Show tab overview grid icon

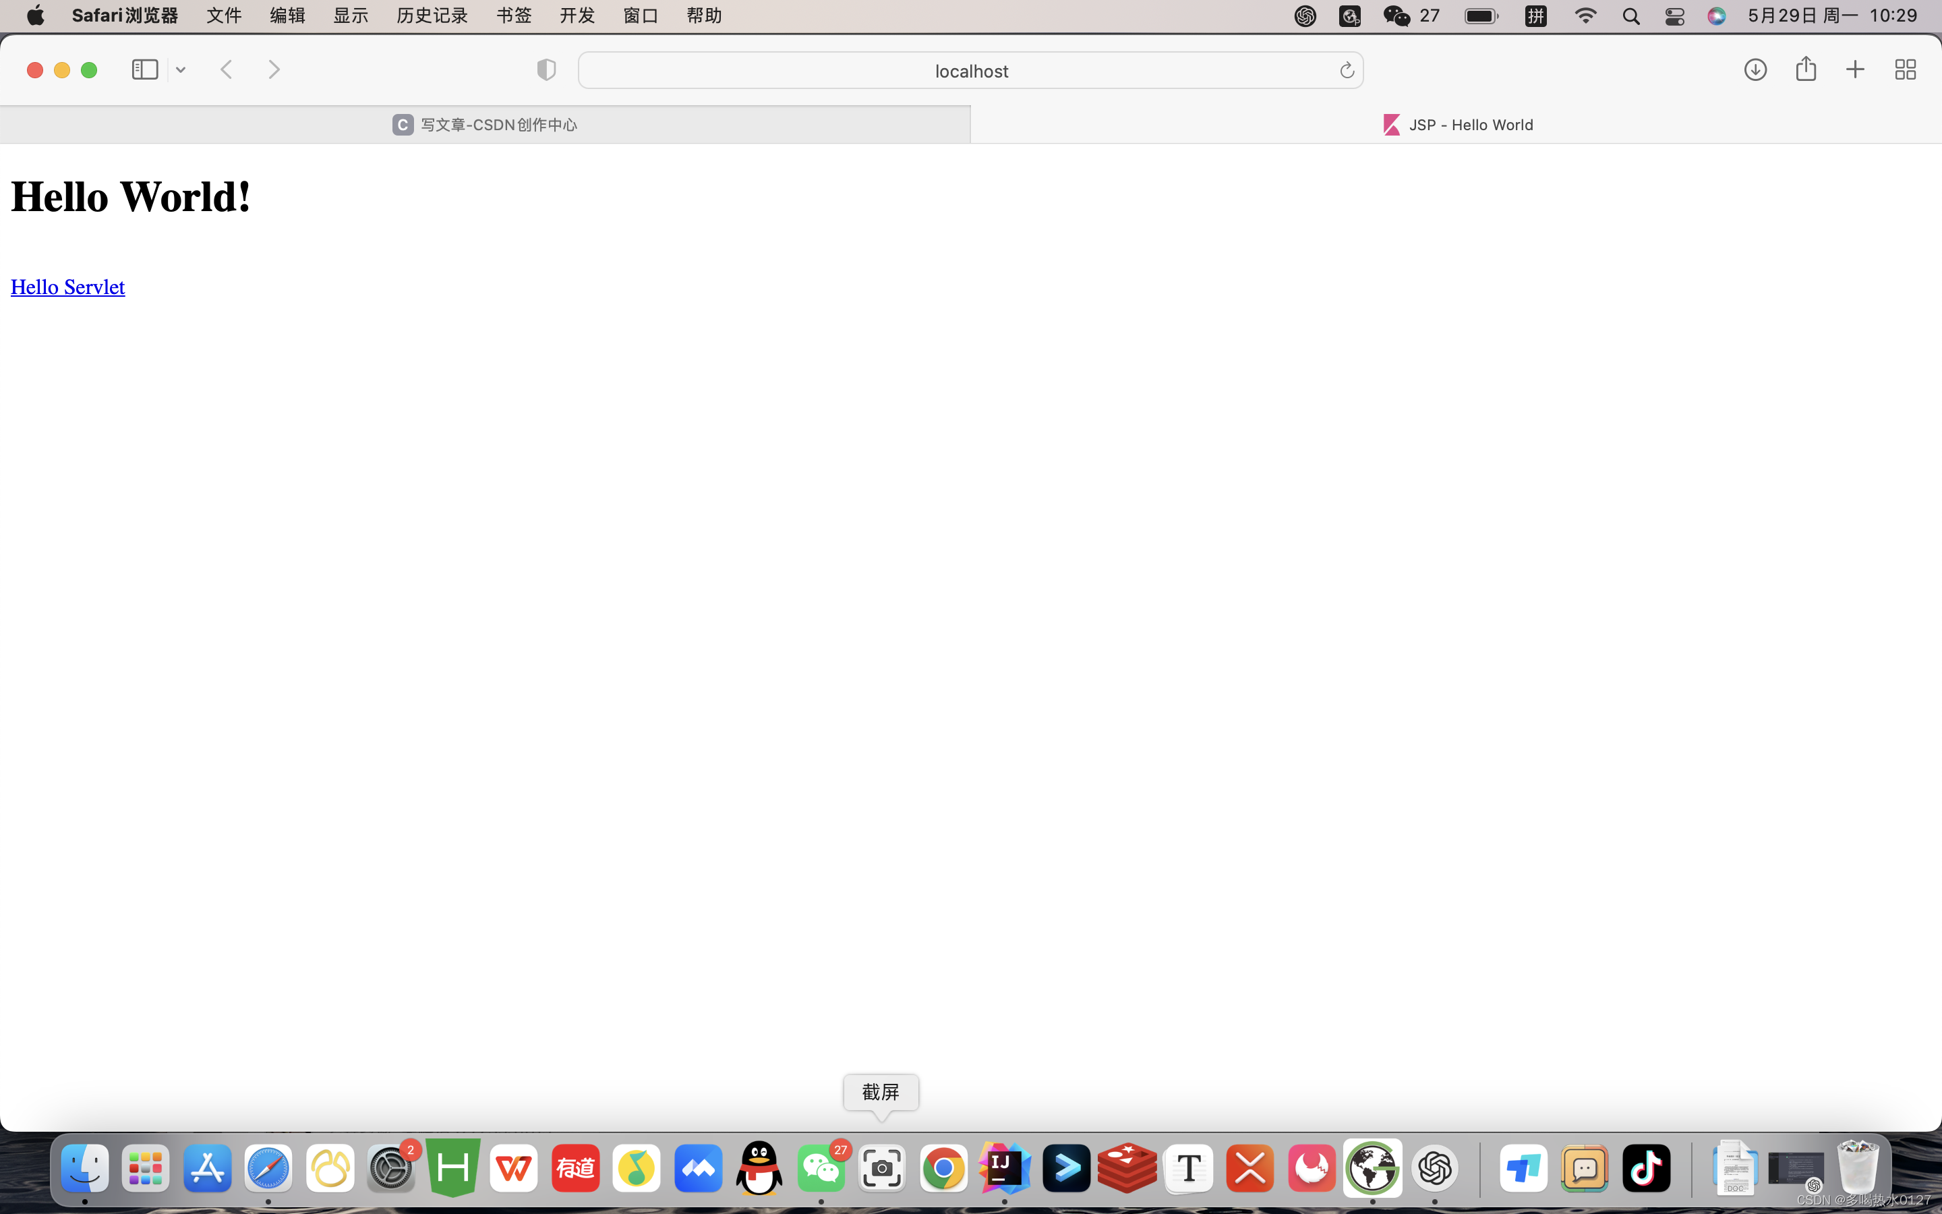1905,70
